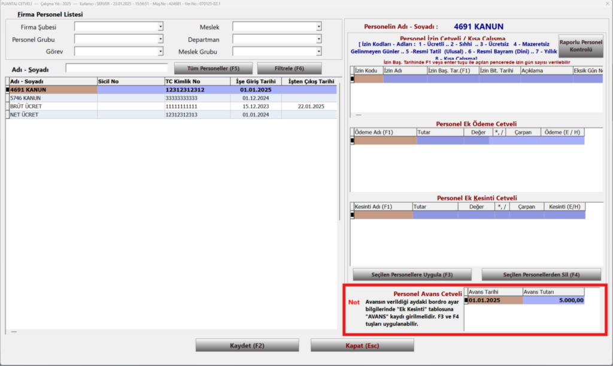
Task: Click the Adı - Soyadı column header
Action: (53, 81)
